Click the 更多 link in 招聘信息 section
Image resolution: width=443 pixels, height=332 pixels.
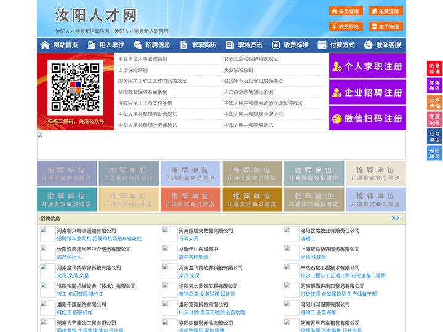pyautogui.click(x=396, y=218)
